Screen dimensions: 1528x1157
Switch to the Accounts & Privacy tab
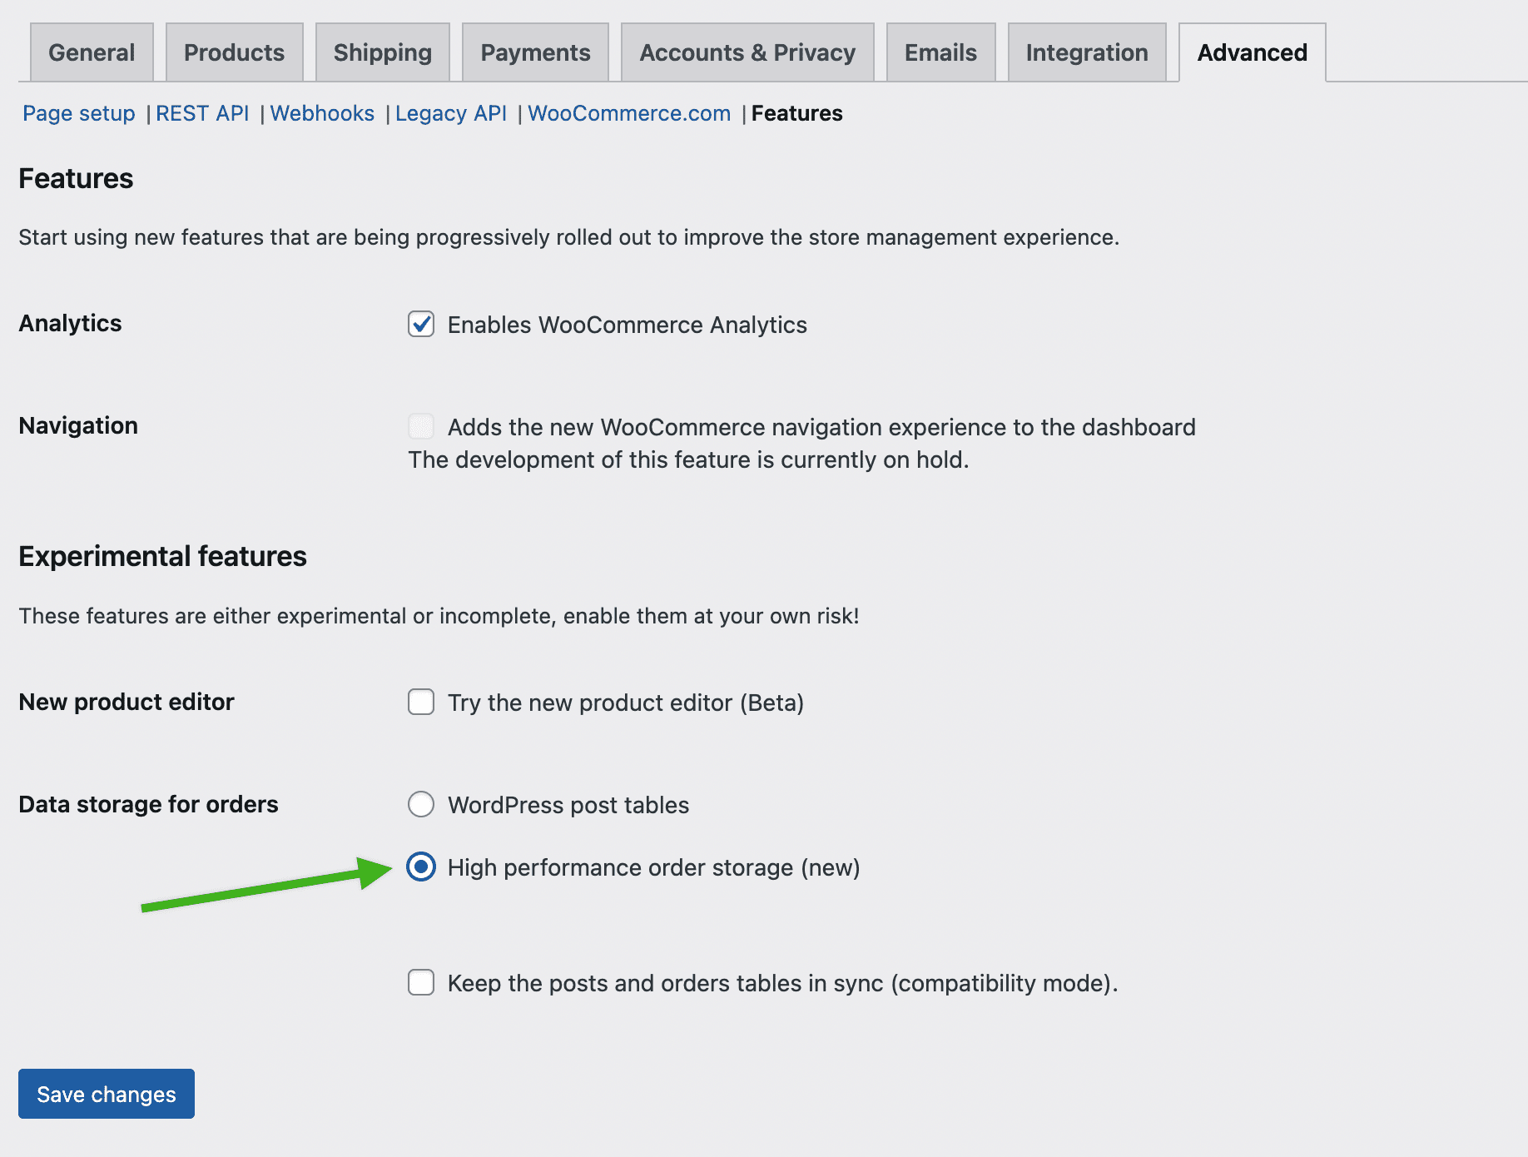click(747, 52)
